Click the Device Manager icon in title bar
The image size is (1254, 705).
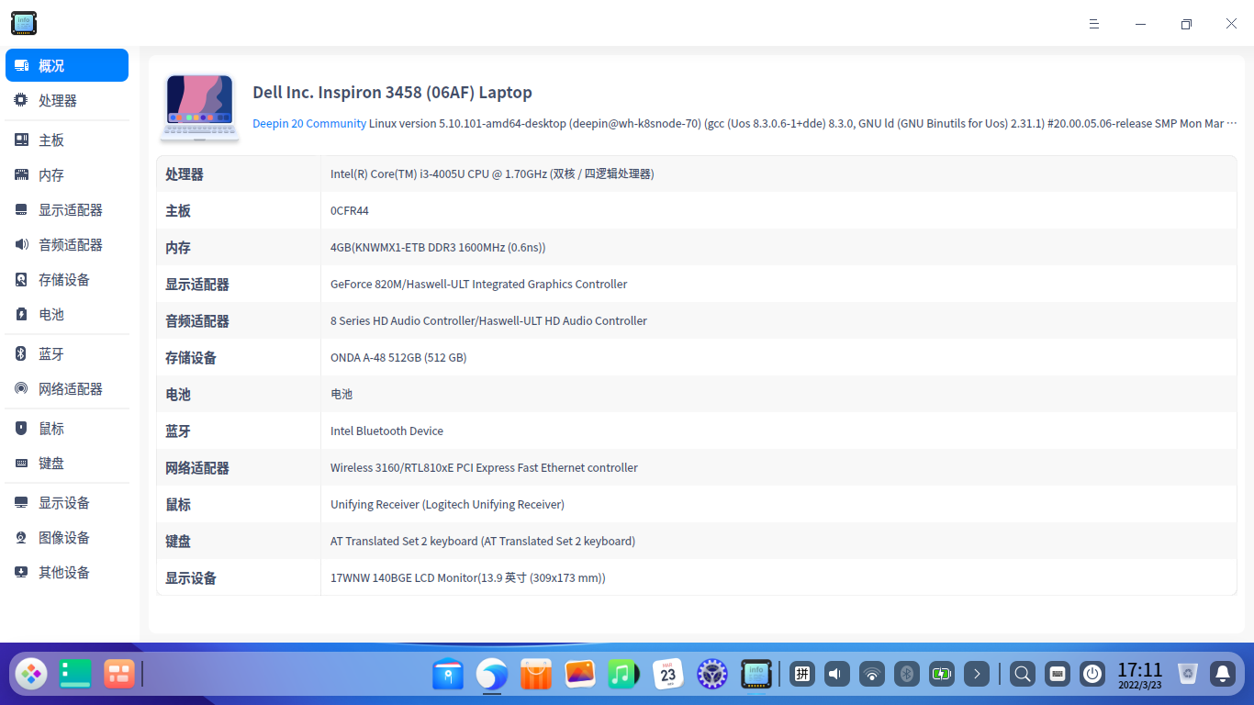point(24,23)
